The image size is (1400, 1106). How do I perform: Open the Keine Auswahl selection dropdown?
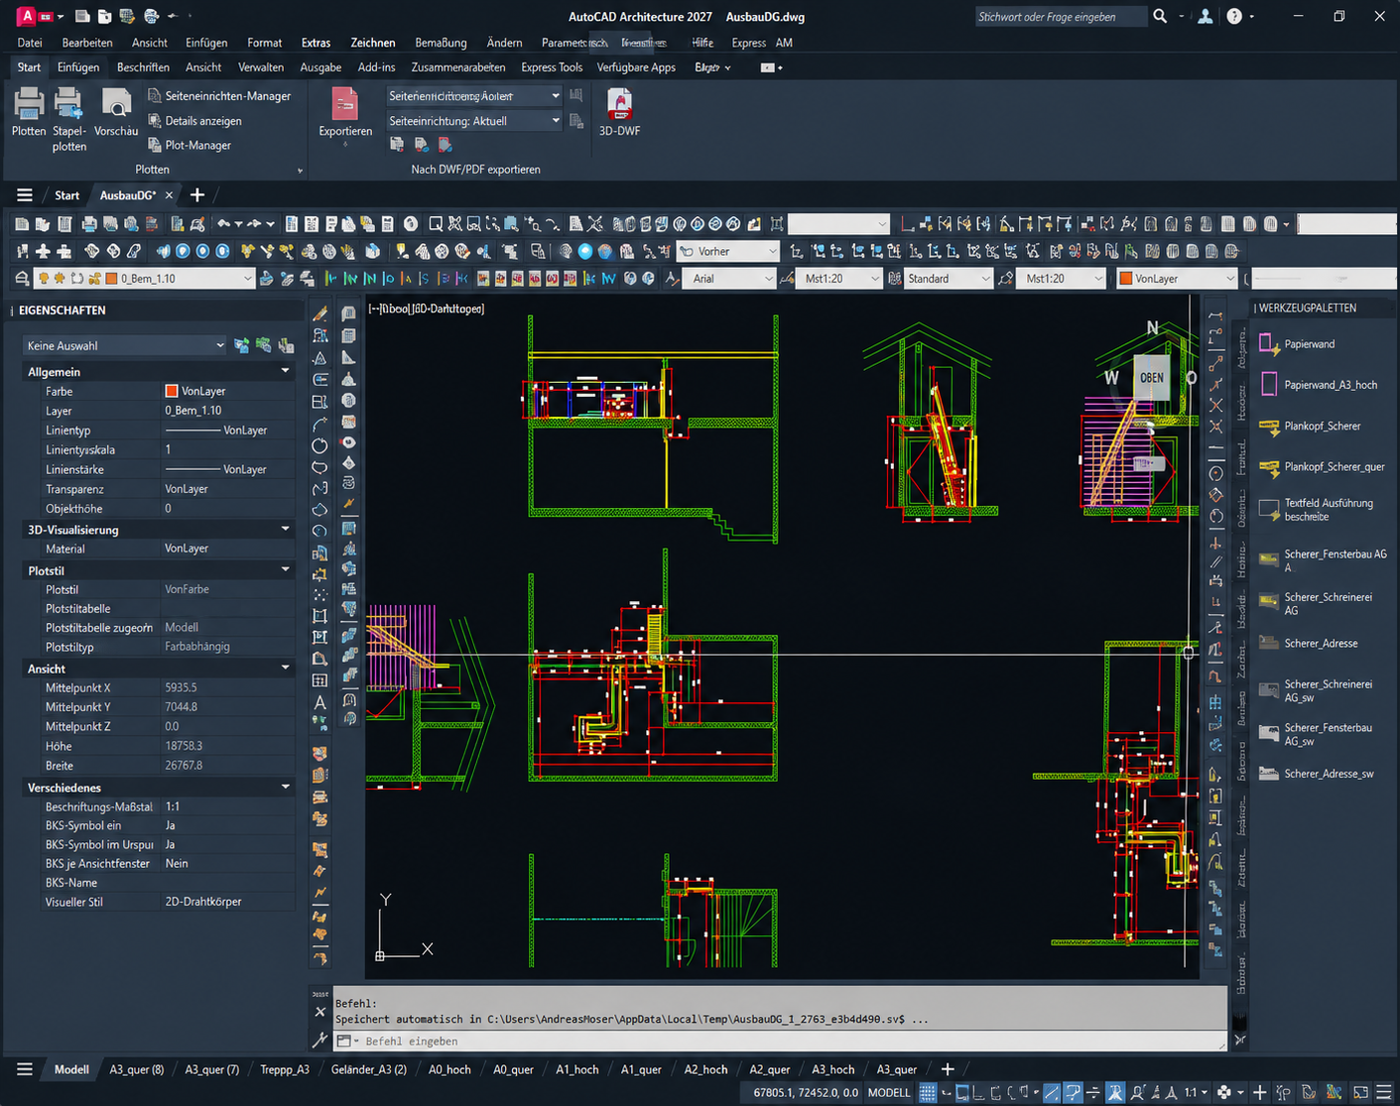tap(125, 346)
